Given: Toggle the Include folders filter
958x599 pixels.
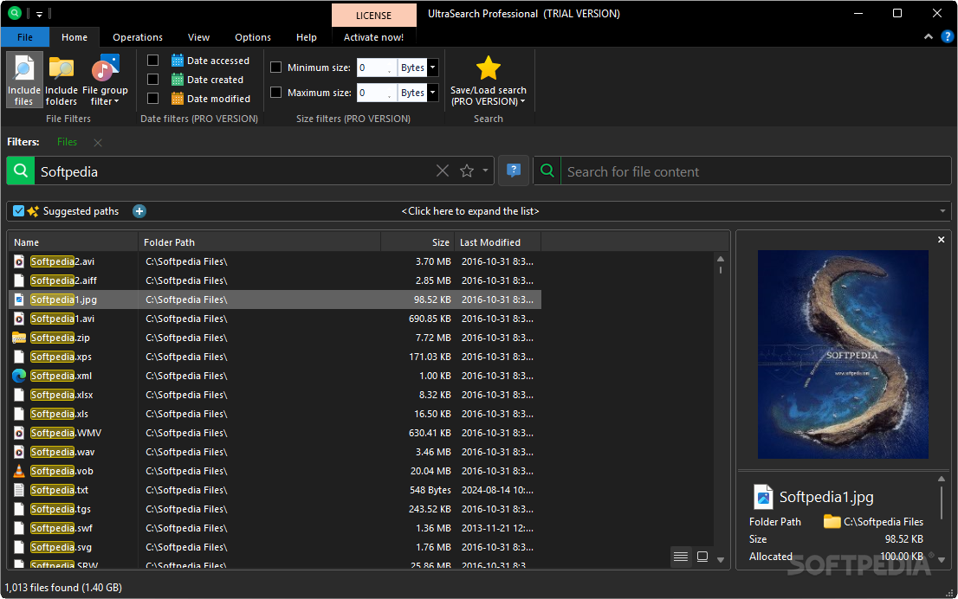Looking at the screenshot, I should 61,80.
